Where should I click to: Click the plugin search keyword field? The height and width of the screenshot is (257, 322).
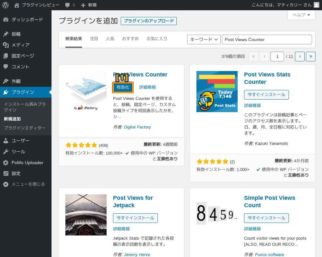point(267,40)
